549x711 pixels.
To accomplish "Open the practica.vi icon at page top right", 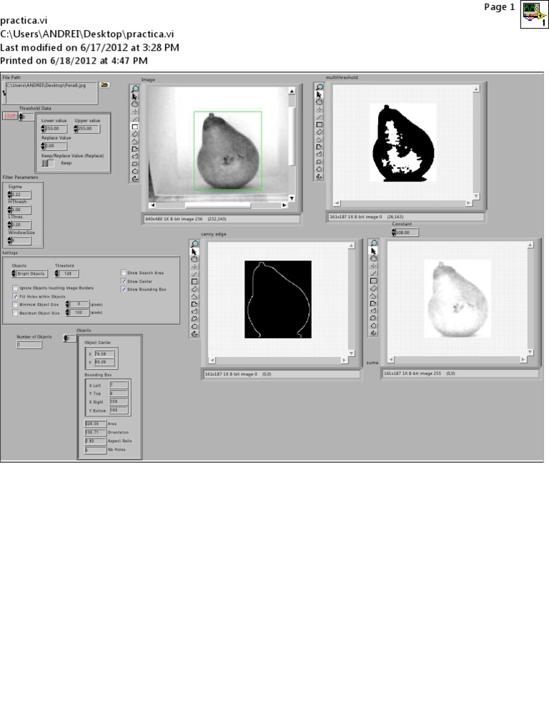I will (534, 14).
